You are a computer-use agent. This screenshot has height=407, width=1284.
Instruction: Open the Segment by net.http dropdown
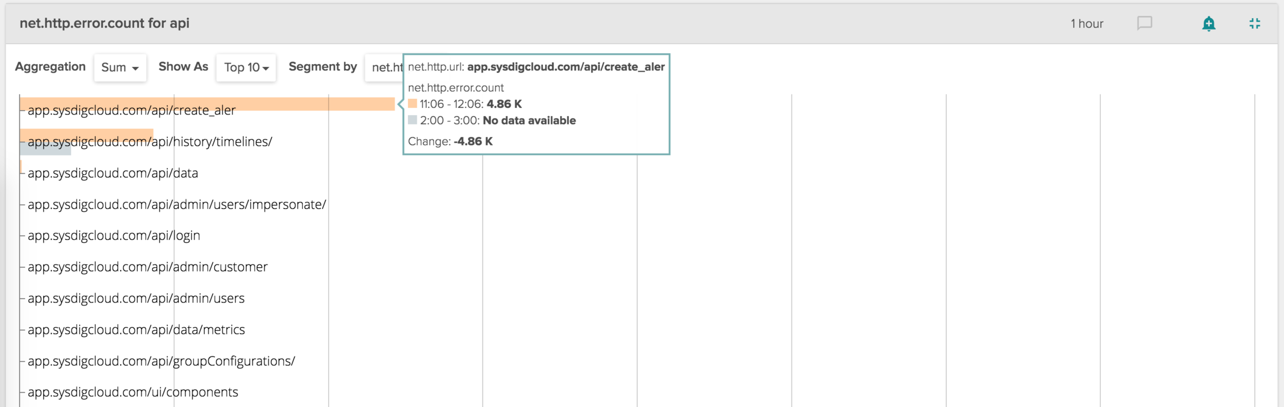384,67
